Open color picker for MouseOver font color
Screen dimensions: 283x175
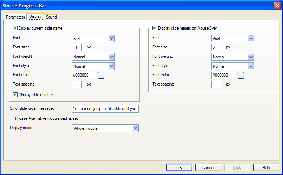tap(240, 75)
